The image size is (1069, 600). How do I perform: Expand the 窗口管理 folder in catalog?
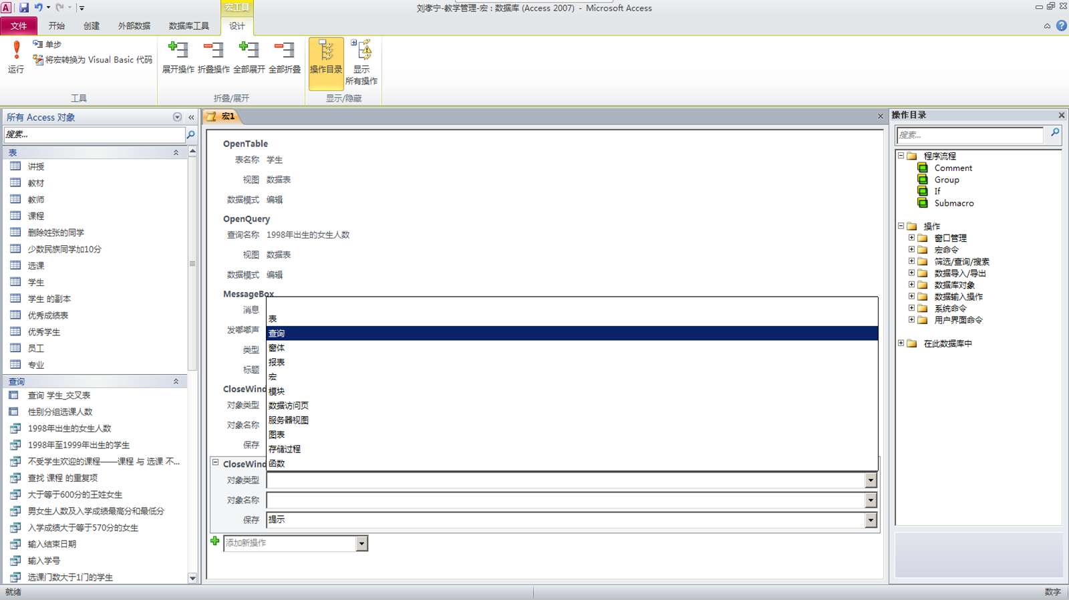[911, 238]
